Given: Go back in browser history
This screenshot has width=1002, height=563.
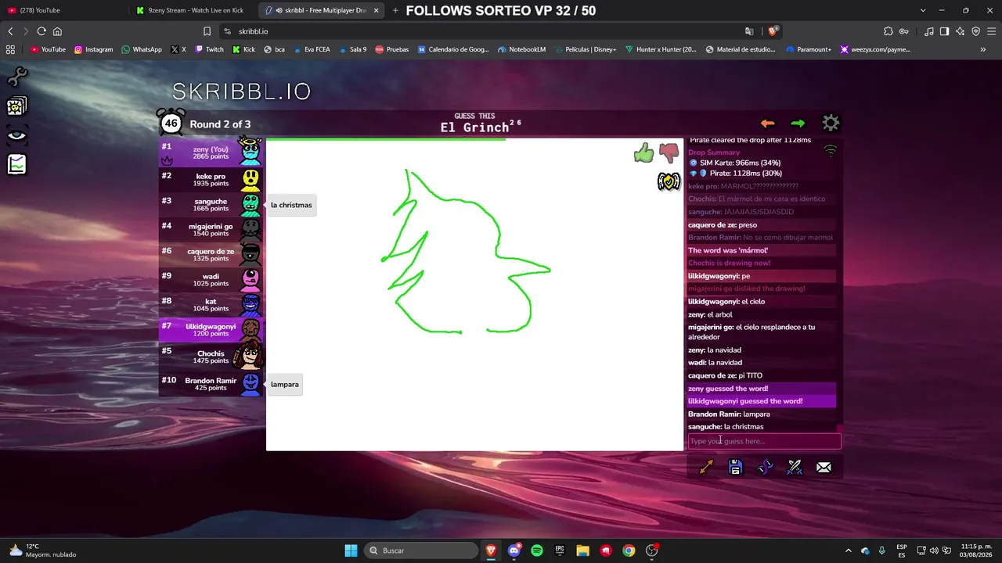Looking at the screenshot, I should point(10,31).
